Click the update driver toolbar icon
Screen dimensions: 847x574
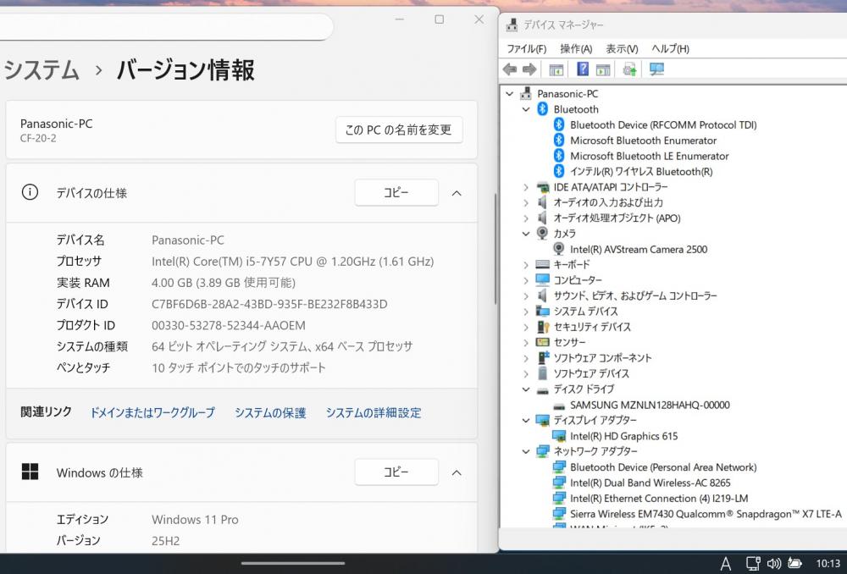(x=629, y=69)
